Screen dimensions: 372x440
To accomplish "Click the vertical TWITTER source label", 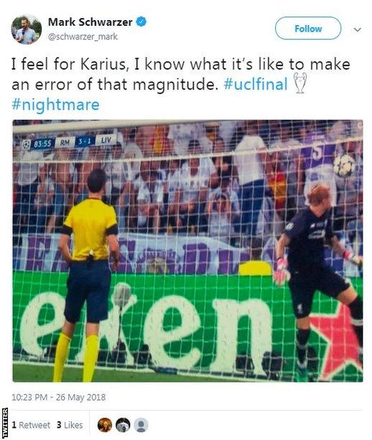I will [5, 423].
